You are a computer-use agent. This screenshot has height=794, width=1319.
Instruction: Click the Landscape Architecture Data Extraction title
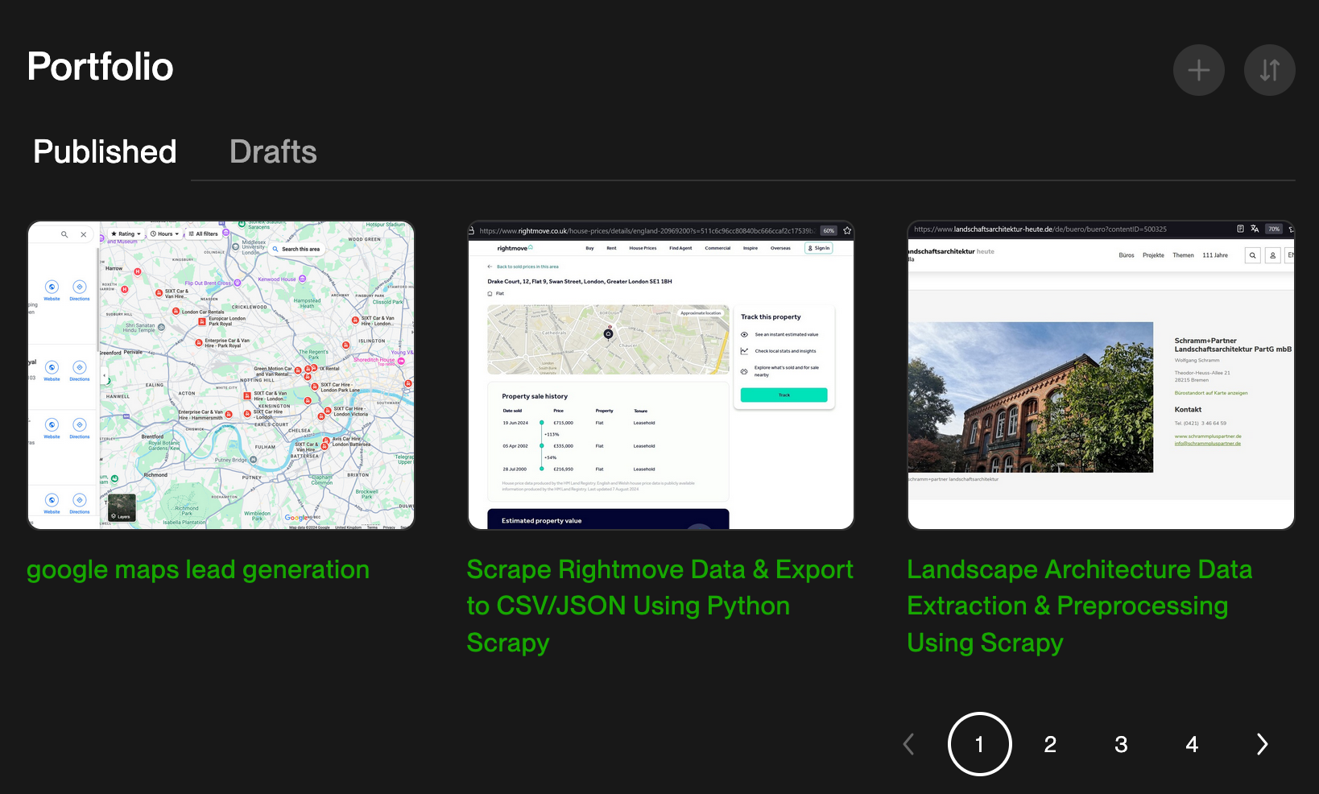click(1080, 606)
